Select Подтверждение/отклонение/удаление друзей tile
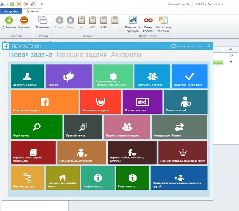Viewport: 239px width, 211px height. [x=179, y=178]
